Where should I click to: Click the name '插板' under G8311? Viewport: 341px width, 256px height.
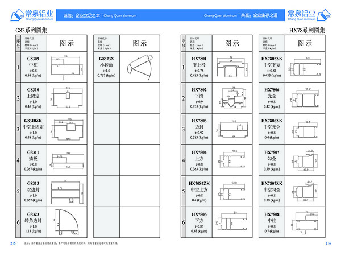[33, 159]
